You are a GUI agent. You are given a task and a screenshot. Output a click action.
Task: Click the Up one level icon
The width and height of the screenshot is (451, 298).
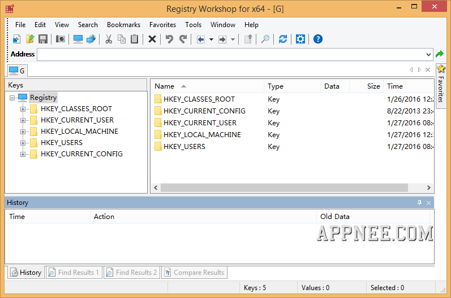(x=248, y=39)
